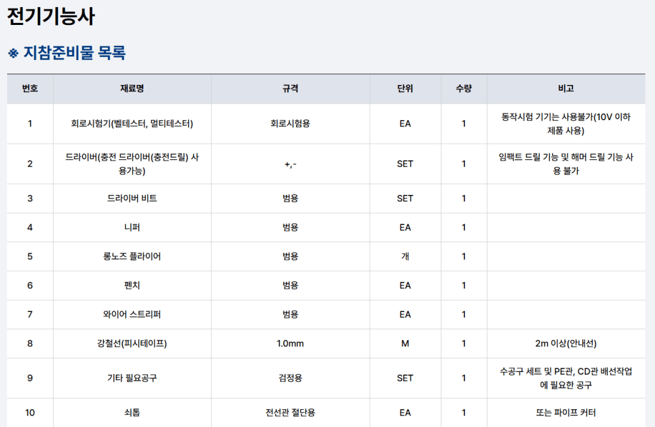Screen dimensions: 655x427
Task: Click the 전기기능사 page title
Action: tap(51, 16)
